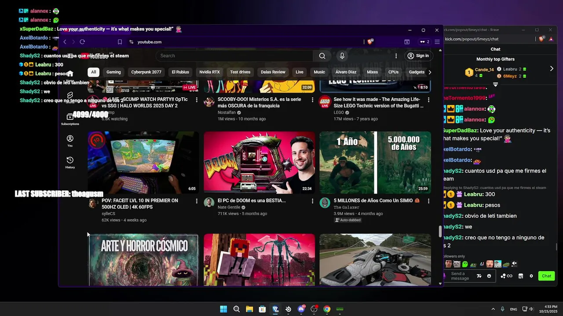Select the Test drives filter chip
Viewport: 563px width, 316px height.
[x=240, y=72]
